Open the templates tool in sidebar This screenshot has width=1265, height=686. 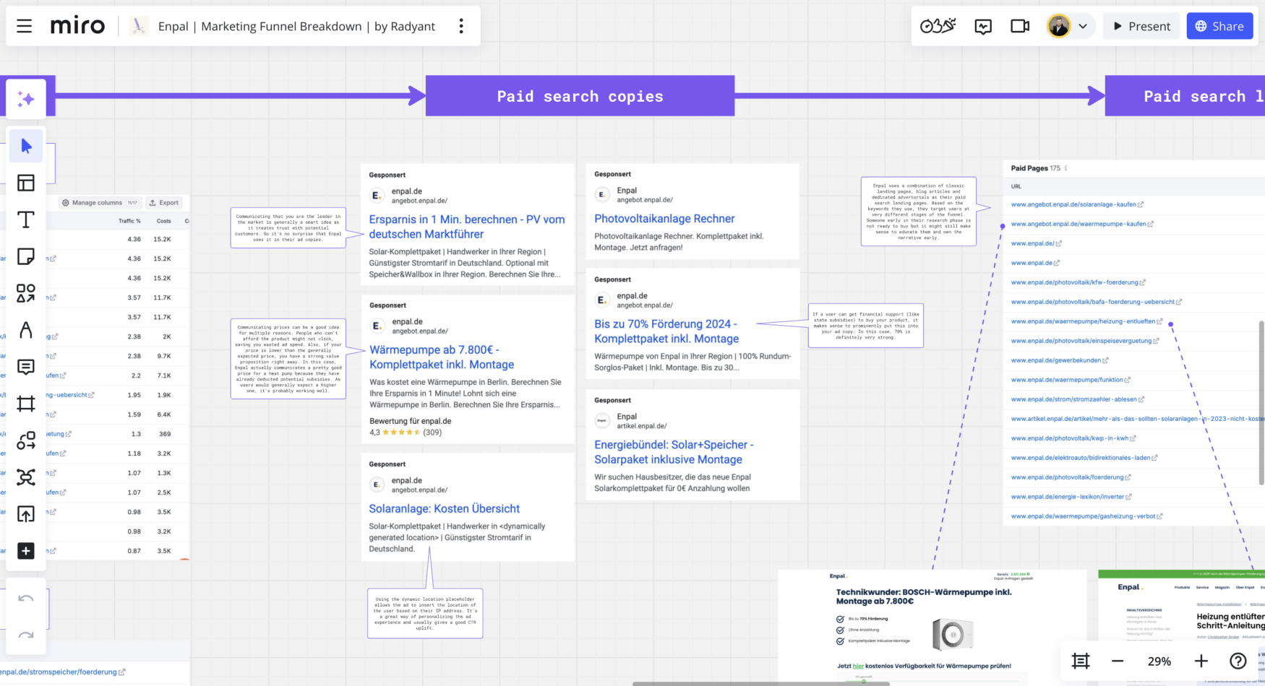(x=26, y=183)
